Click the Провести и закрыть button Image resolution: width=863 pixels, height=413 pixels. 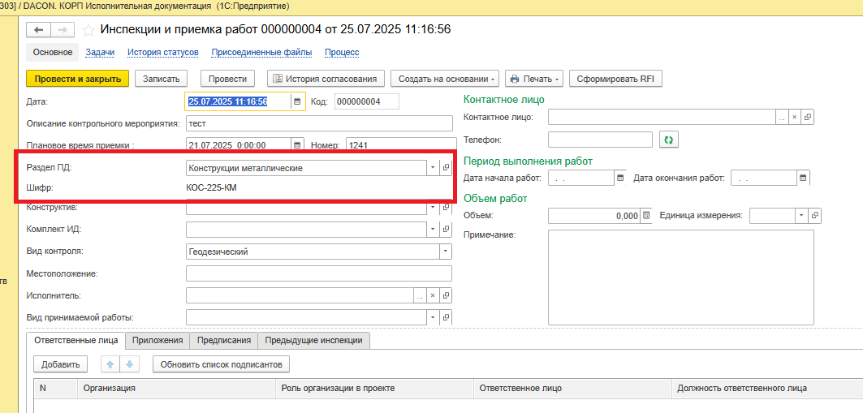(77, 79)
